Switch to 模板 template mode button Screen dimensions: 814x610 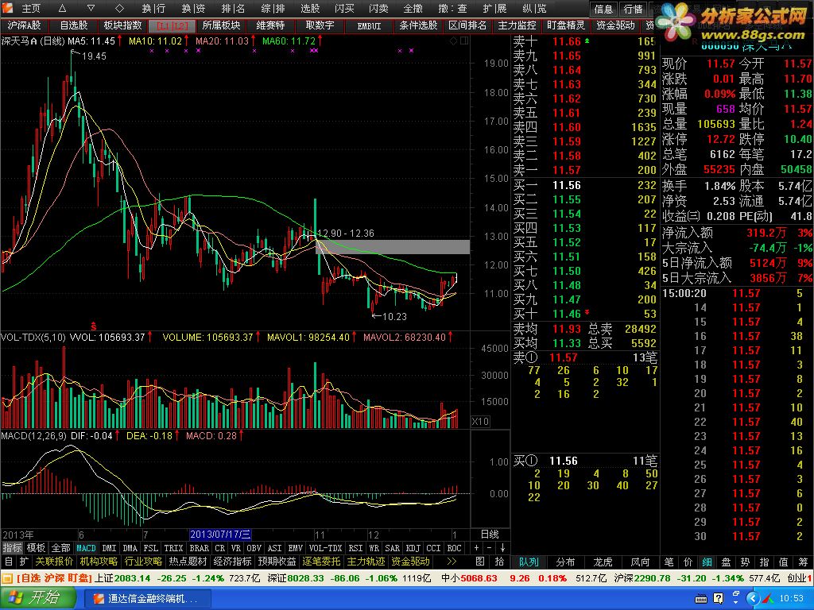(37, 548)
